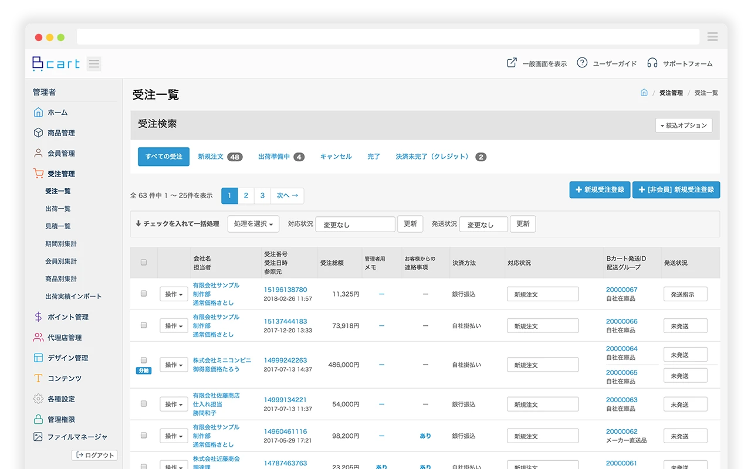Click the 新規受注登録 button

click(x=600, y=190)
